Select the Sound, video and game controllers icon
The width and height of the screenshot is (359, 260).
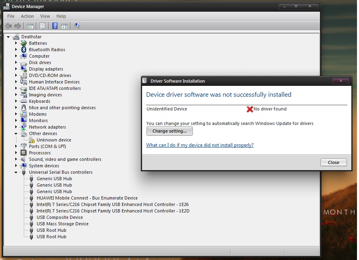click(23, 159)
